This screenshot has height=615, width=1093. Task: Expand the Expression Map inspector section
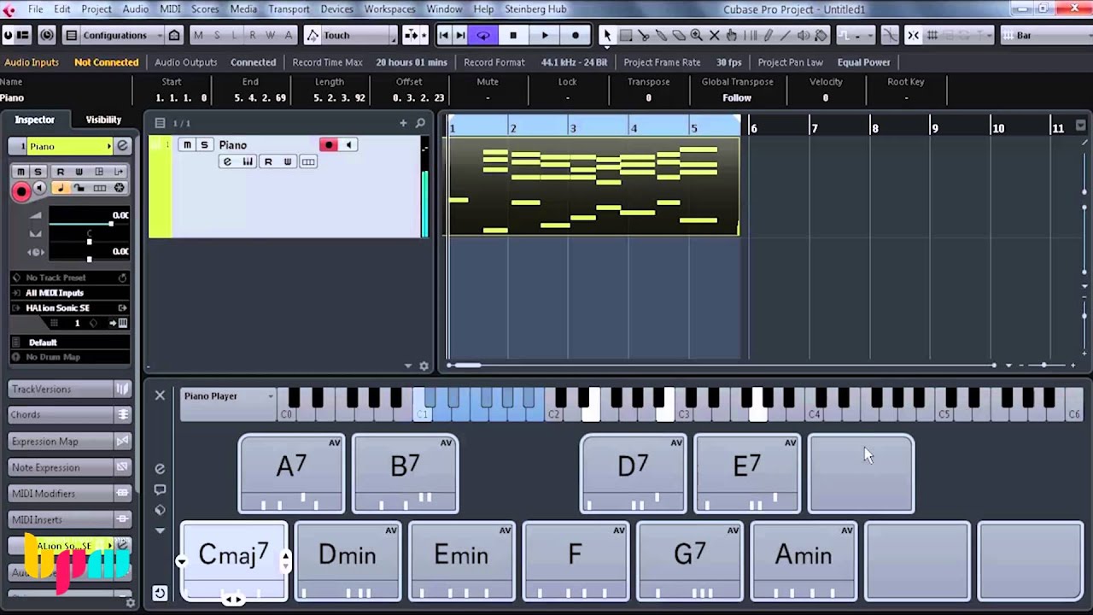click(70, 442)
